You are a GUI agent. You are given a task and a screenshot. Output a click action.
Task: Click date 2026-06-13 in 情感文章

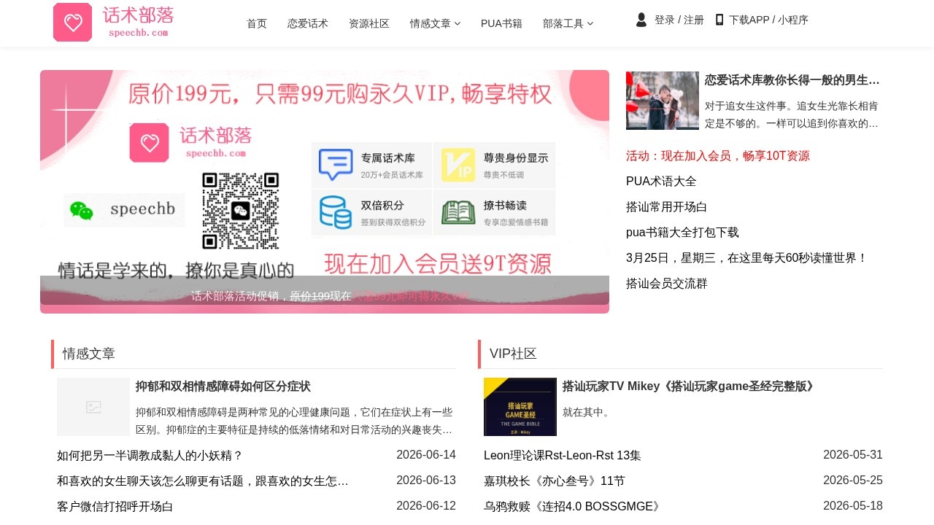coord(426,481)
